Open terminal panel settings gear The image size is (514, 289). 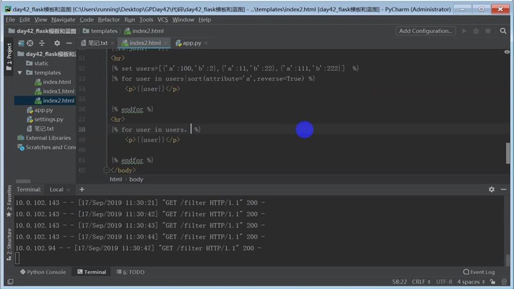pos(491,189)
